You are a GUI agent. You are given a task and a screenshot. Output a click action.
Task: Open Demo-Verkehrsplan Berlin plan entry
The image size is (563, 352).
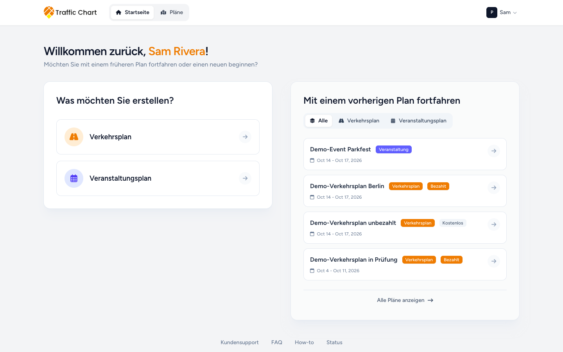point(405,191)
